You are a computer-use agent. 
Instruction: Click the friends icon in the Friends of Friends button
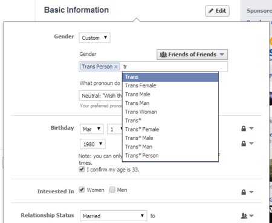(x=163, y=55)
